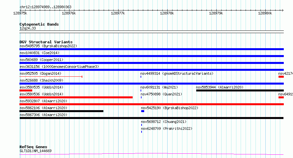The height and width of the screenshot is (158, 293).
Task: Click the small blue mark under nsv4750898
Action: point(141,97)
